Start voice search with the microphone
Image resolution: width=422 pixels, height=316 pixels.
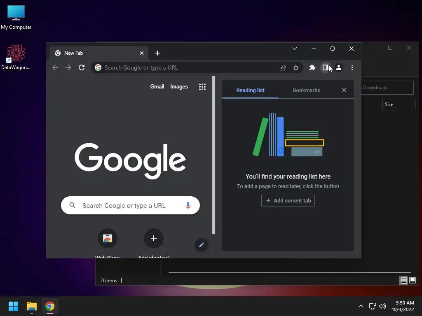(x=188, y=206)
